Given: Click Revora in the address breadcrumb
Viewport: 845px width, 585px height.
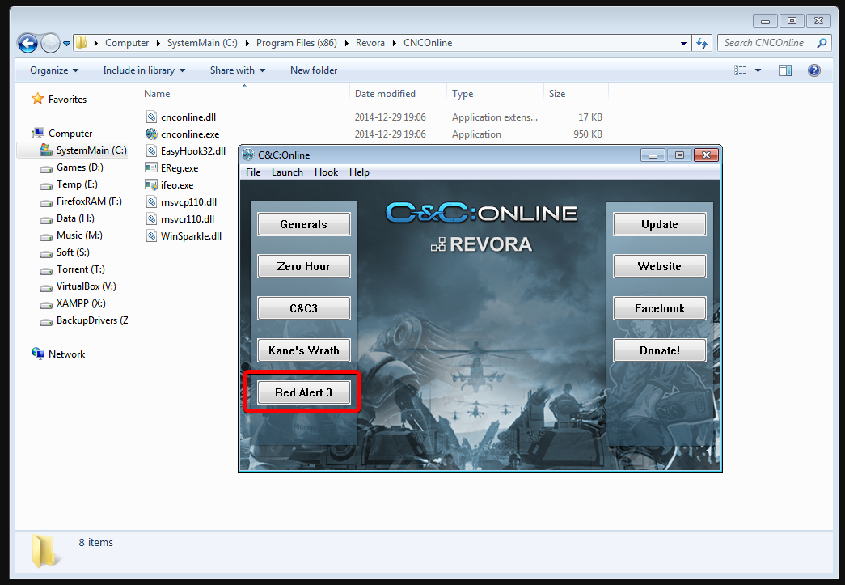Looking at the screenshot, I should (370, 43).
